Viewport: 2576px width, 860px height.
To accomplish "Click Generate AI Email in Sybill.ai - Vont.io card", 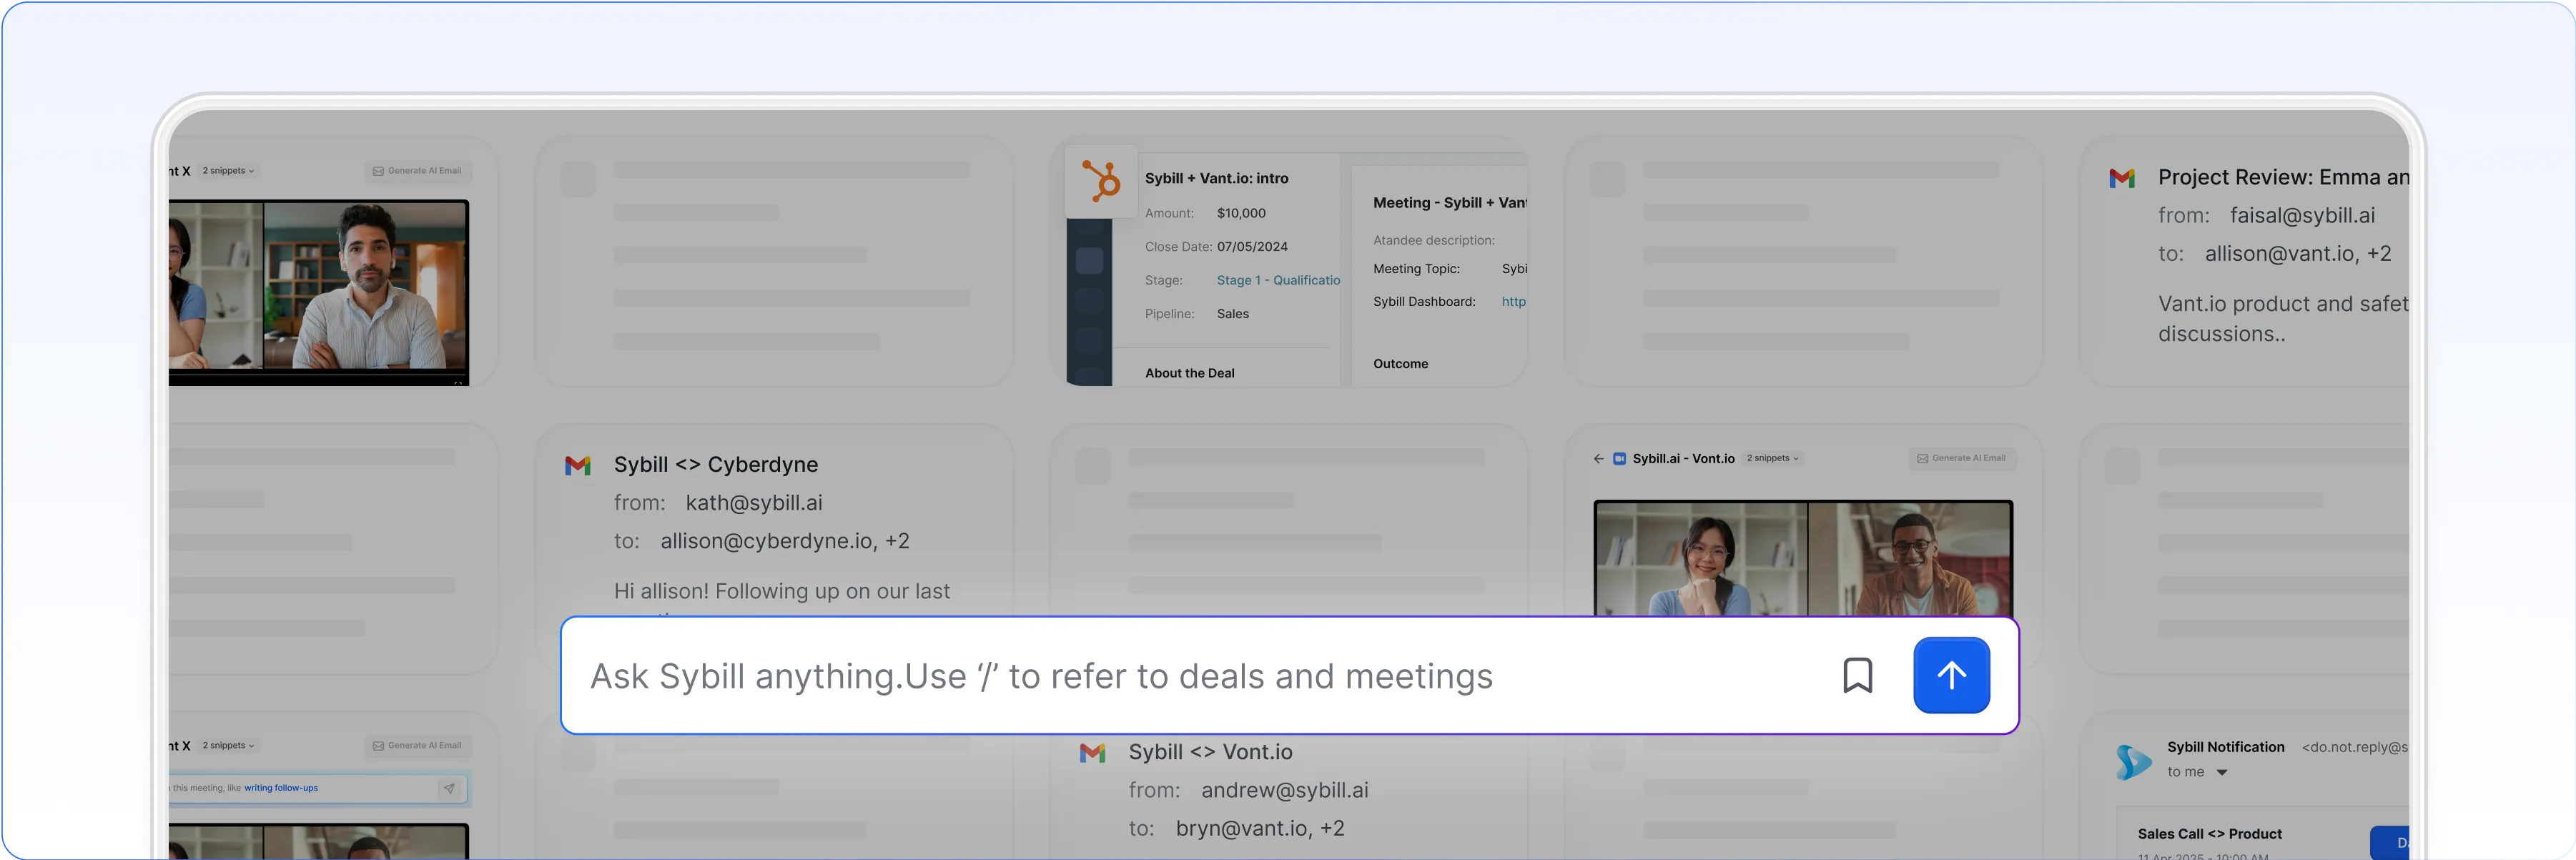I will [x=1961, y=458].
